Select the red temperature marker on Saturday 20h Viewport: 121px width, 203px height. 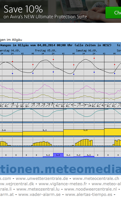[94, 58]
